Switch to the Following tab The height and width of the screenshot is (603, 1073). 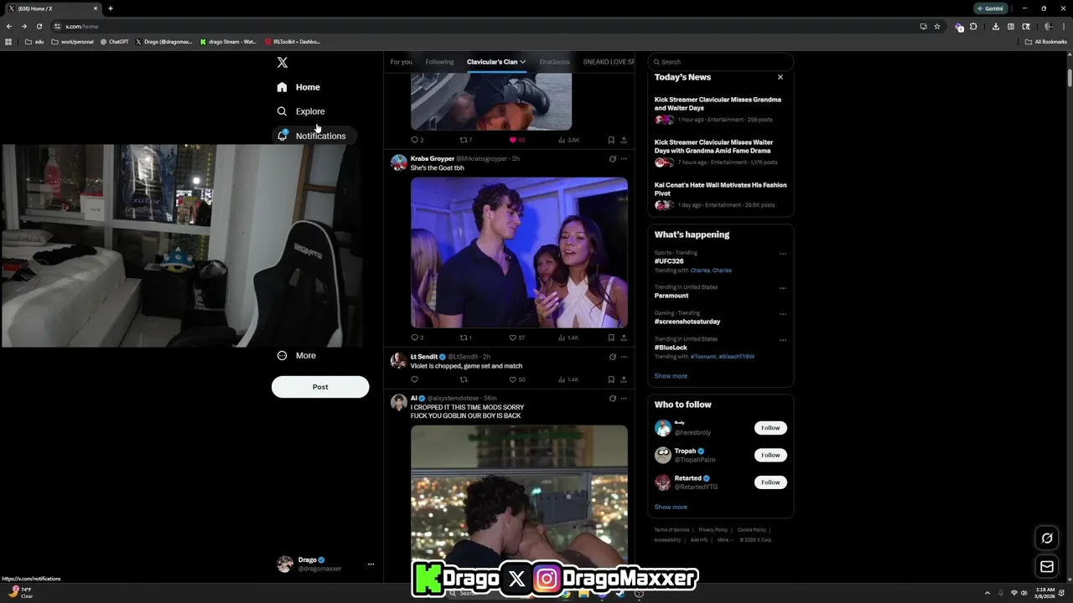pos(439,62)
